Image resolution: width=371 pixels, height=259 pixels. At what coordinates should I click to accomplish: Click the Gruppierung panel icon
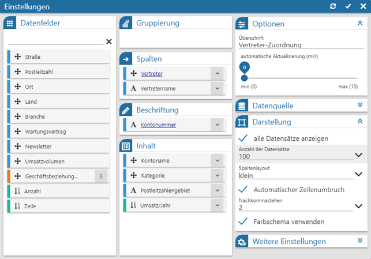coord(126,24)
